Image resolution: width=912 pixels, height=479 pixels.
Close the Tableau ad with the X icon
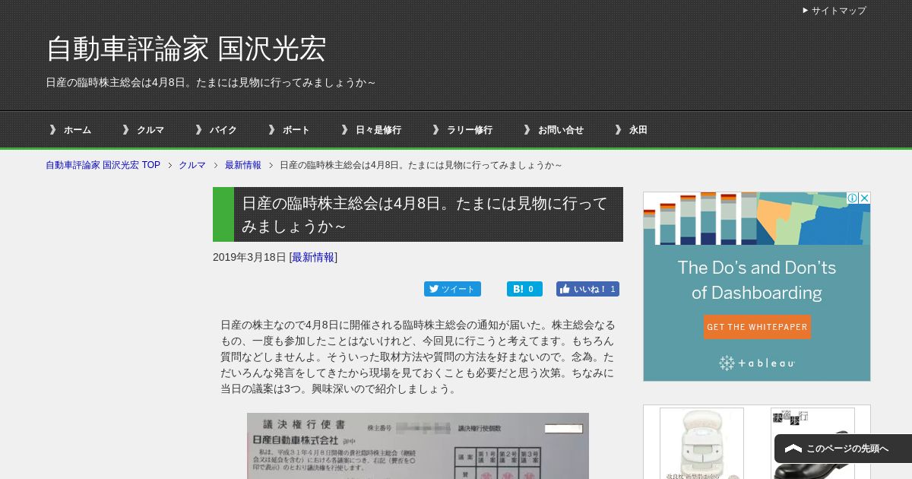[x=864, y=198]
